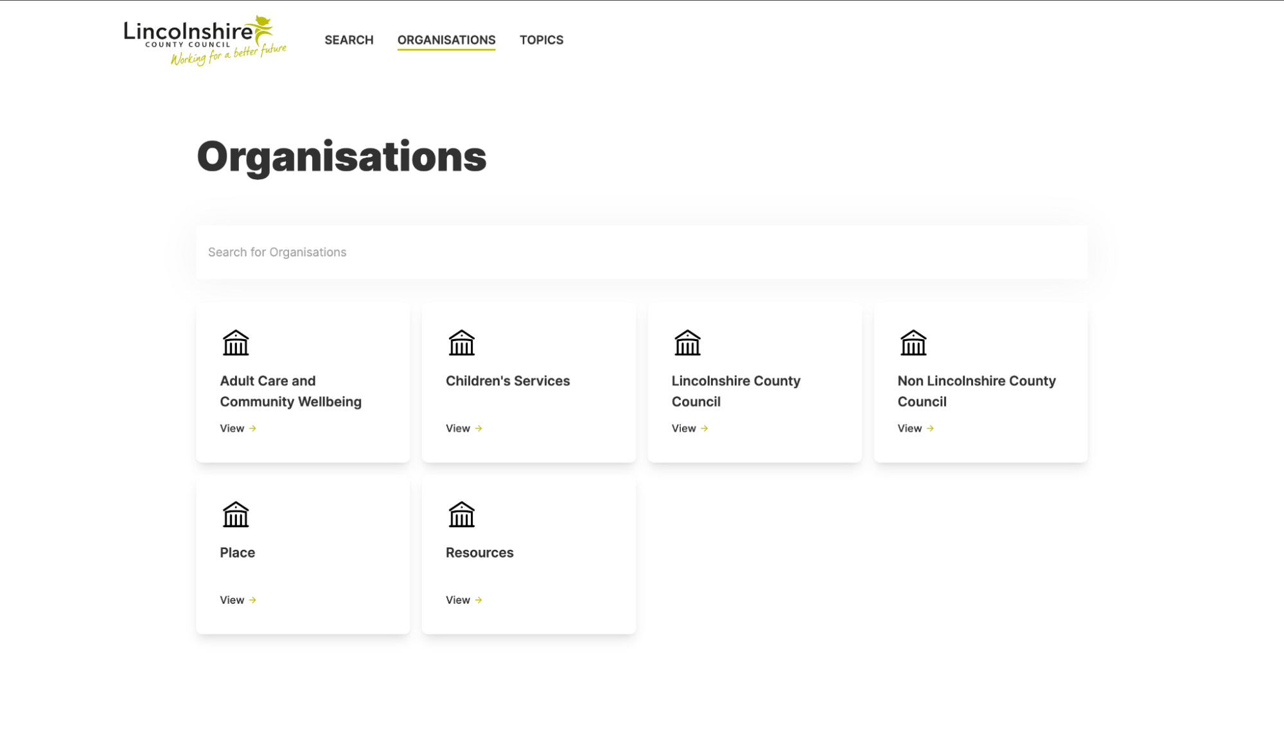View Adult Care and Community Wellbeing
Viewport: 1284px width, 738px height.
click(x=238, y=428)
